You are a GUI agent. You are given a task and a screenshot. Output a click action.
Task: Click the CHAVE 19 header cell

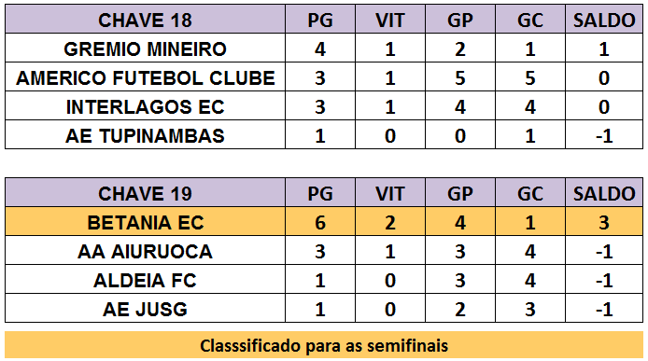click(145, 192)
